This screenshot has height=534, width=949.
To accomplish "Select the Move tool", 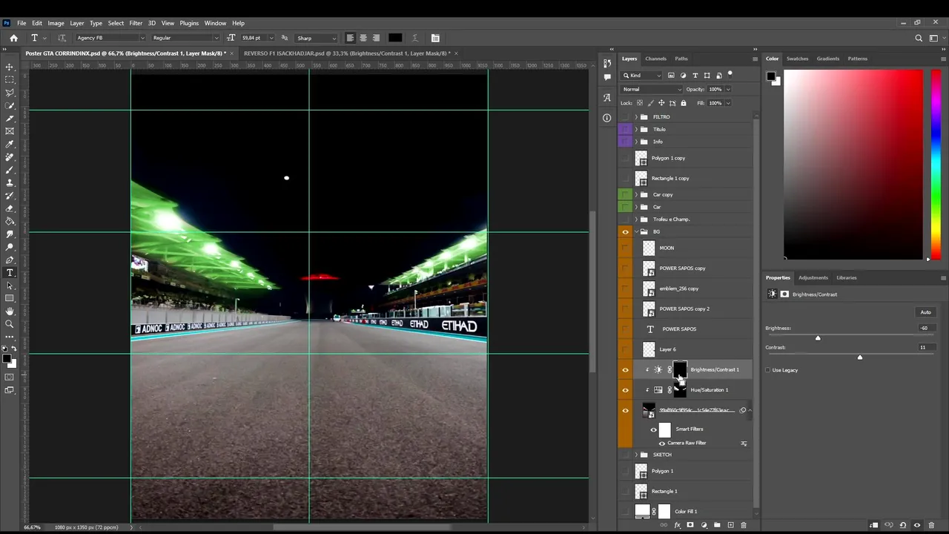I will coord(10,67).
